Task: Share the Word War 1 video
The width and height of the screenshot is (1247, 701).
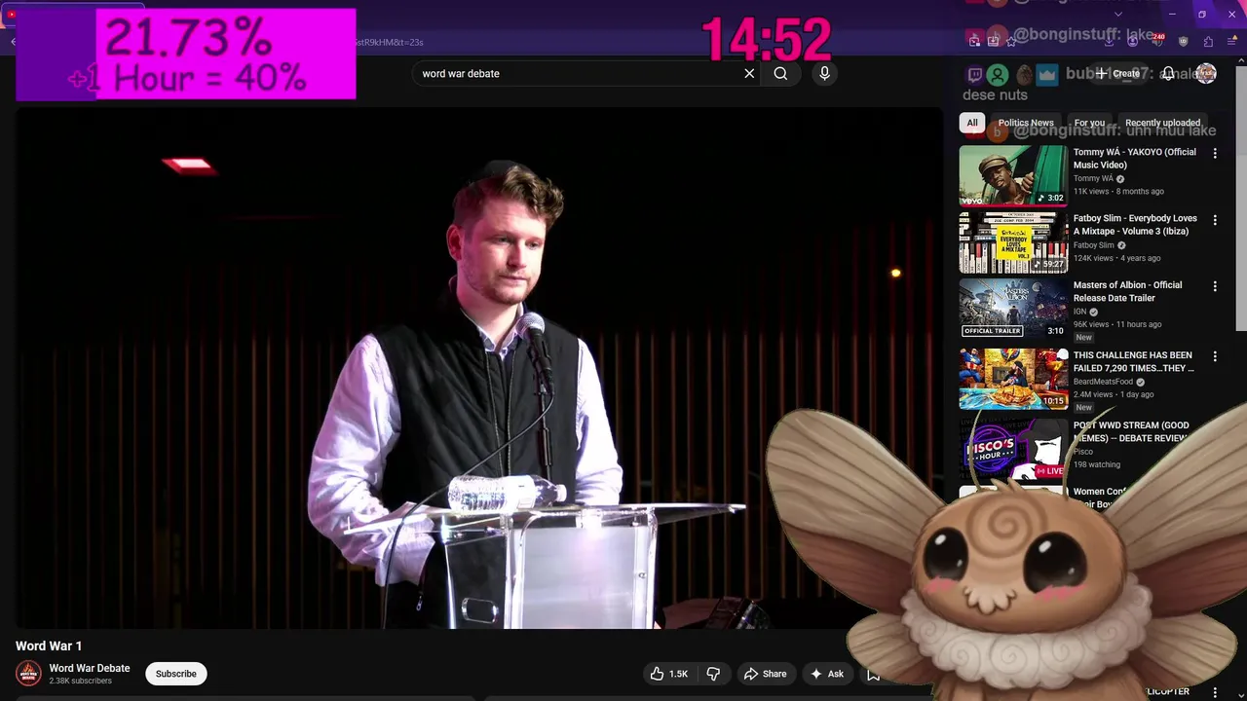Action: click(x=765, y=674)
